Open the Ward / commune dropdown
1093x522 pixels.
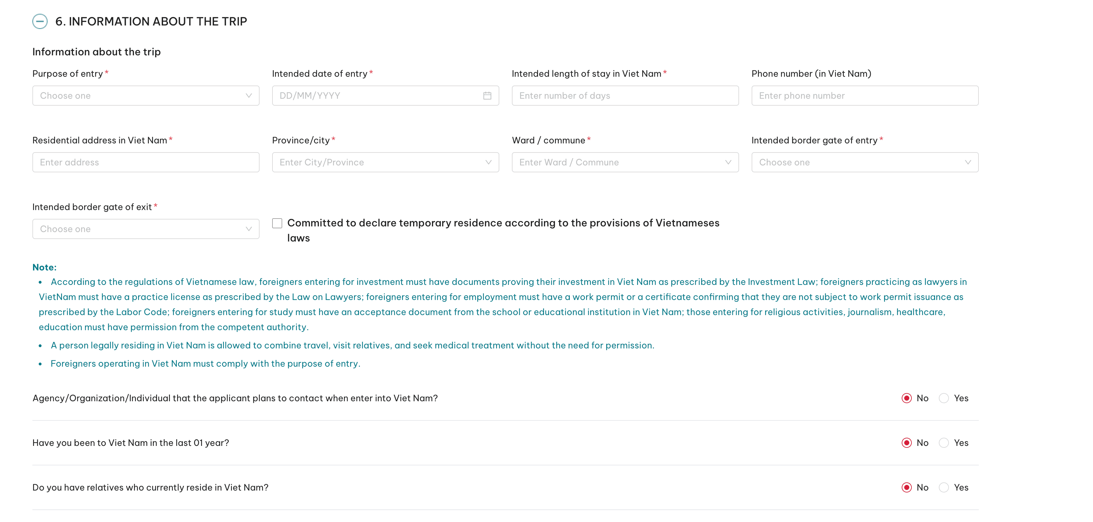coord(625,162)
